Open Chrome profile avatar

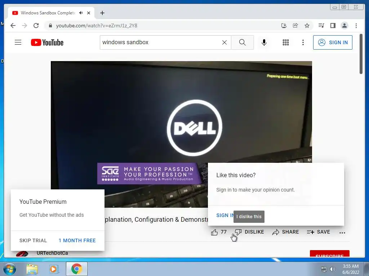pos(344,26)
